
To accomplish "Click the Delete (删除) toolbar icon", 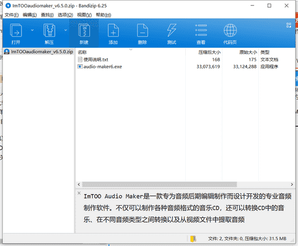I will 143,30.
